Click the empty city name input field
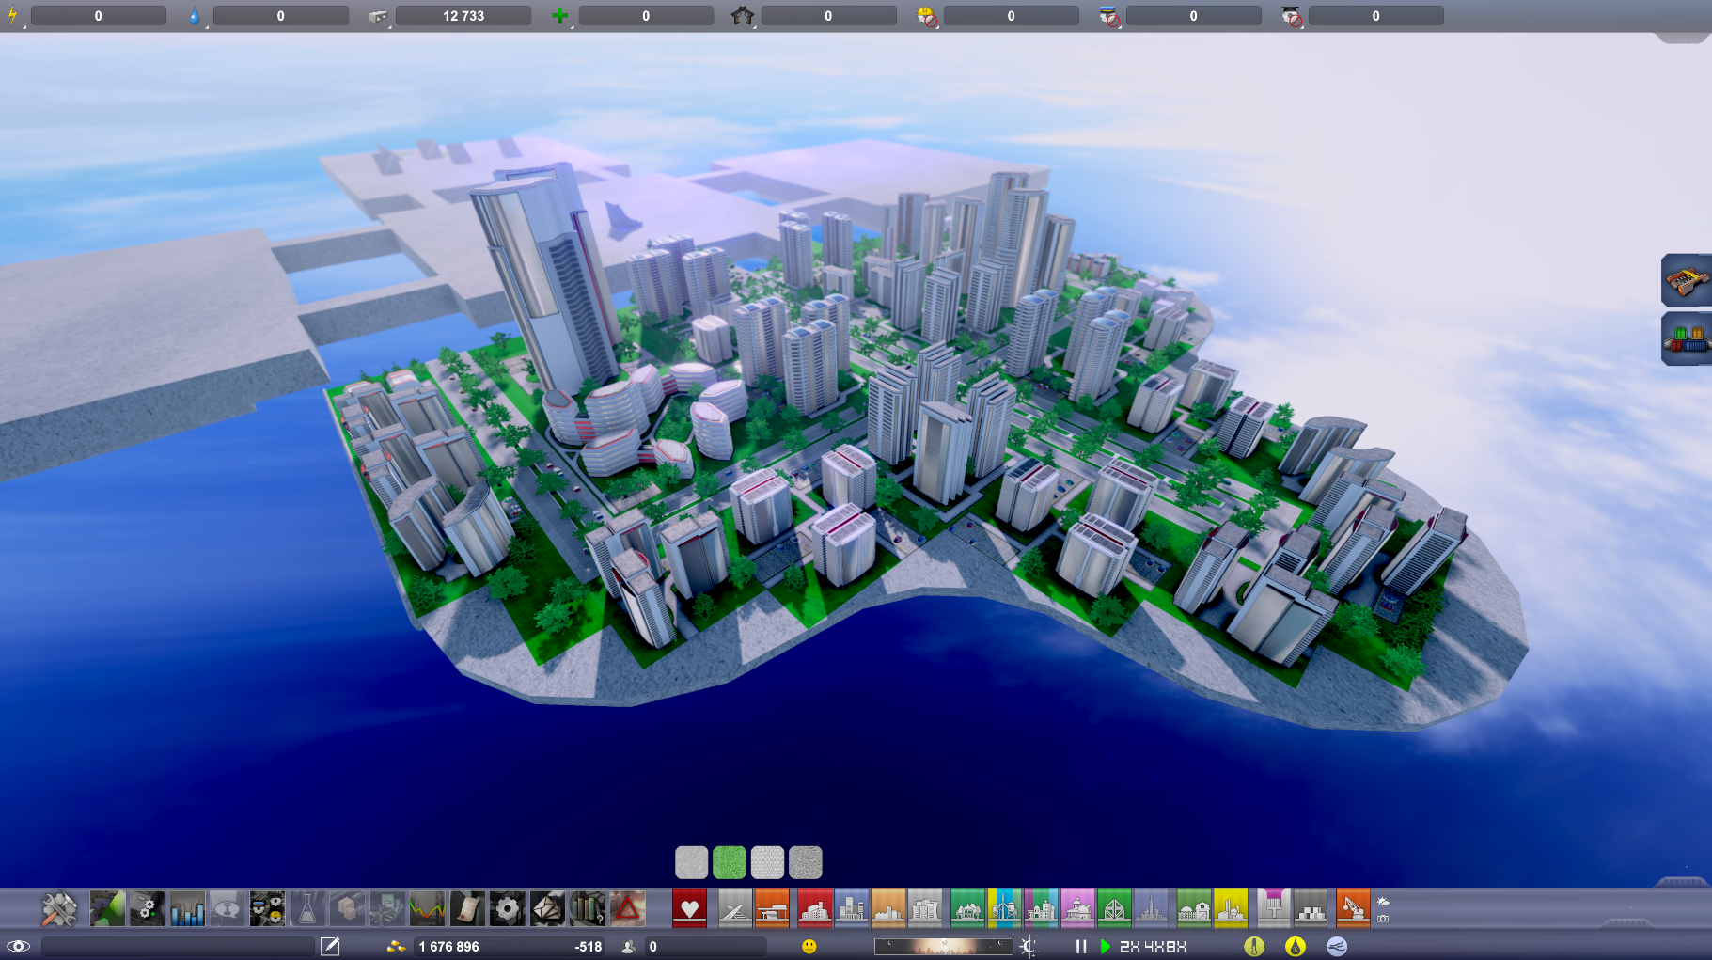1712x960 pixels. click(178, 946)
